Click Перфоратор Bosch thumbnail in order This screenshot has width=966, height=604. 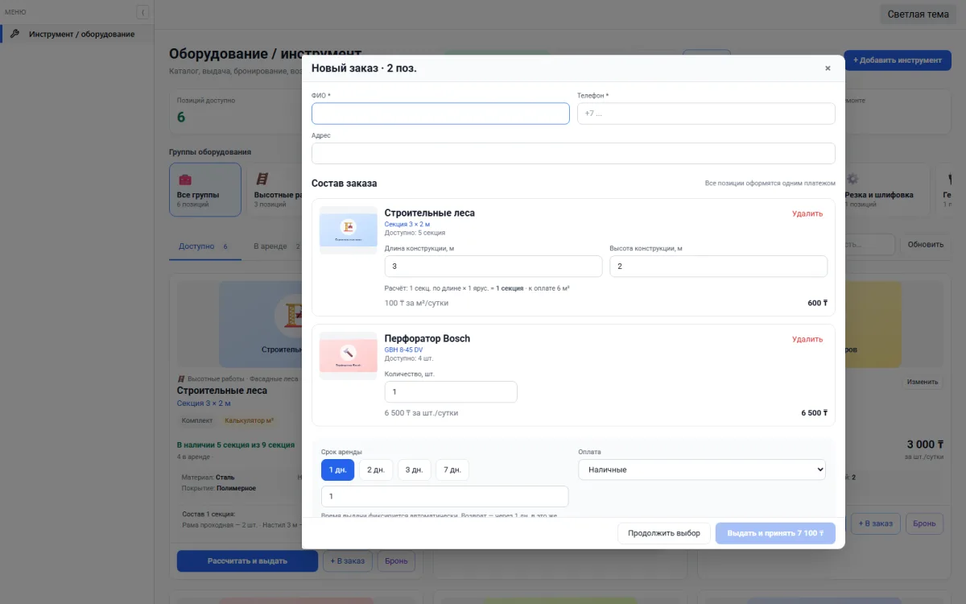point(349,355)
